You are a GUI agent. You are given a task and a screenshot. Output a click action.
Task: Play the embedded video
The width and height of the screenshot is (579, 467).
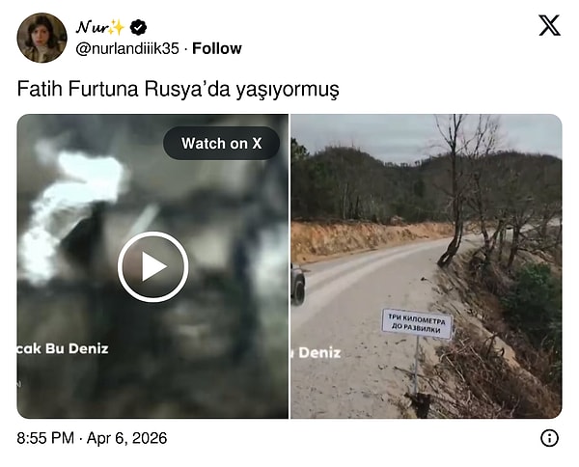pos(152,266)
